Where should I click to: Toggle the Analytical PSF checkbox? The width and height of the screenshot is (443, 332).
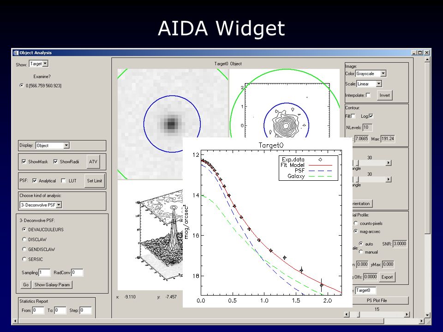(35, 181)
